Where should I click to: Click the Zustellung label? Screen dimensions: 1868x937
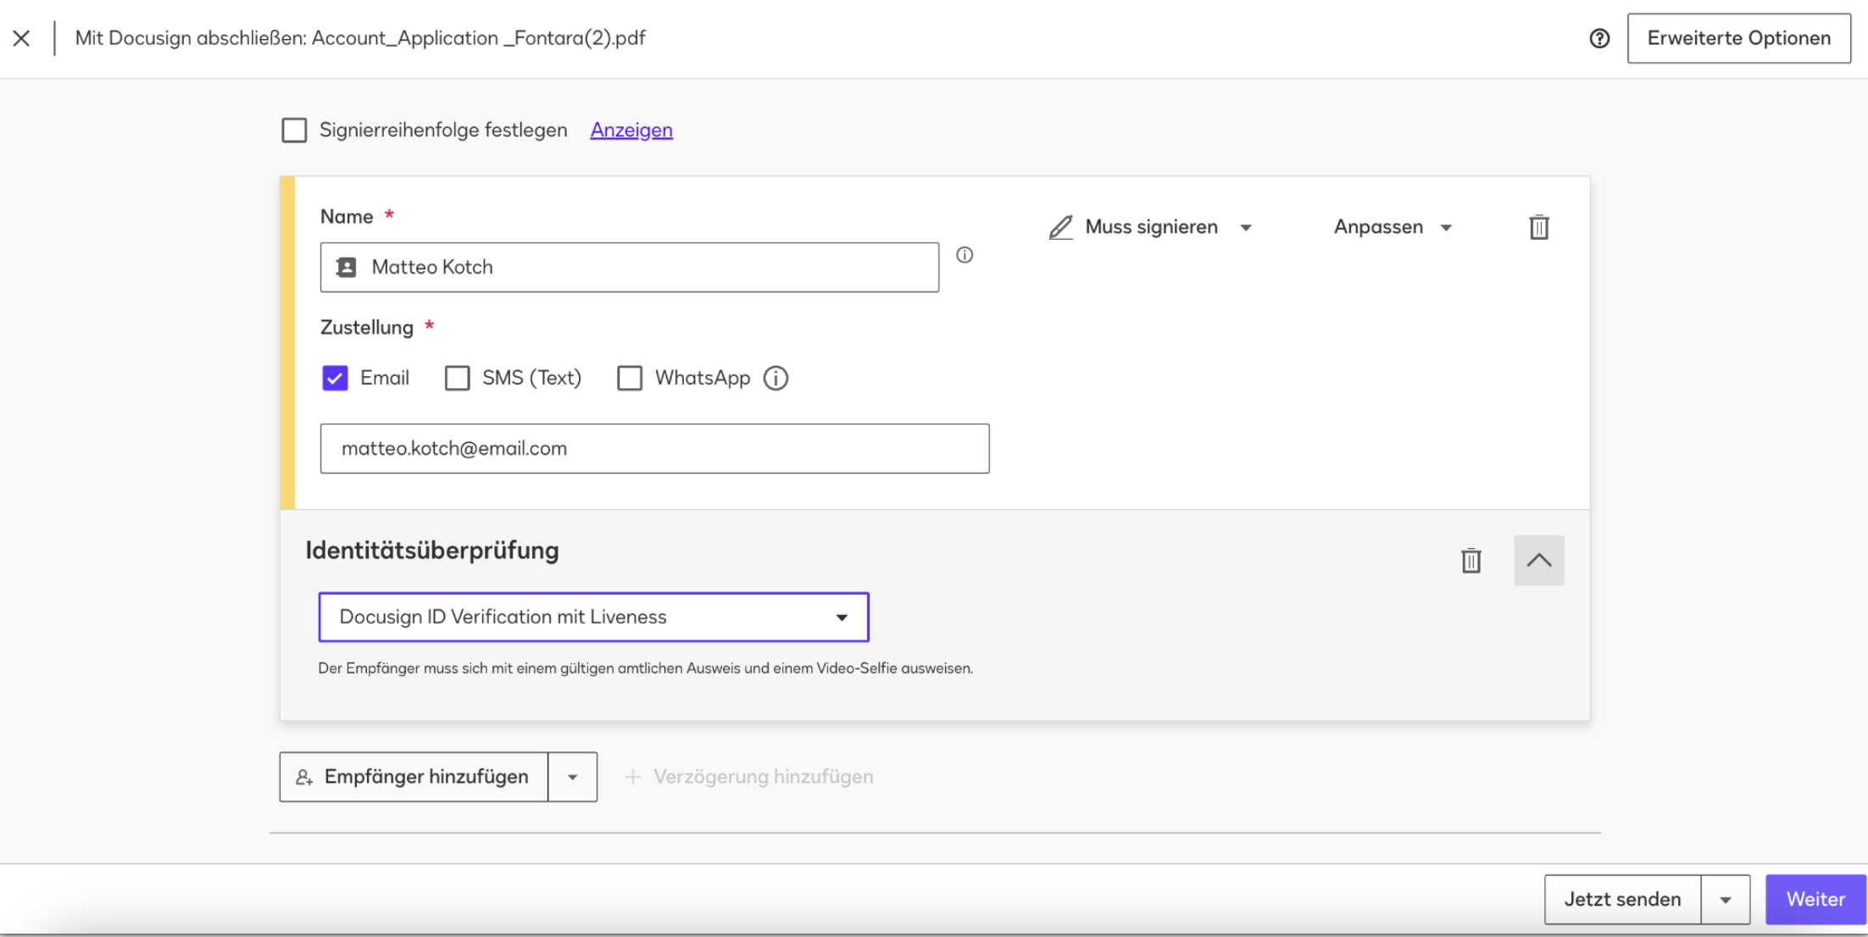(367, 328)
